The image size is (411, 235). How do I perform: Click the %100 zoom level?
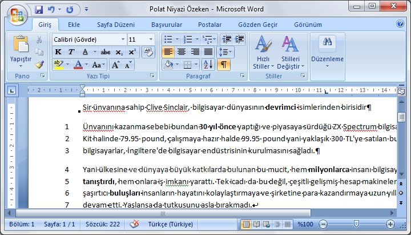point(305,224)
